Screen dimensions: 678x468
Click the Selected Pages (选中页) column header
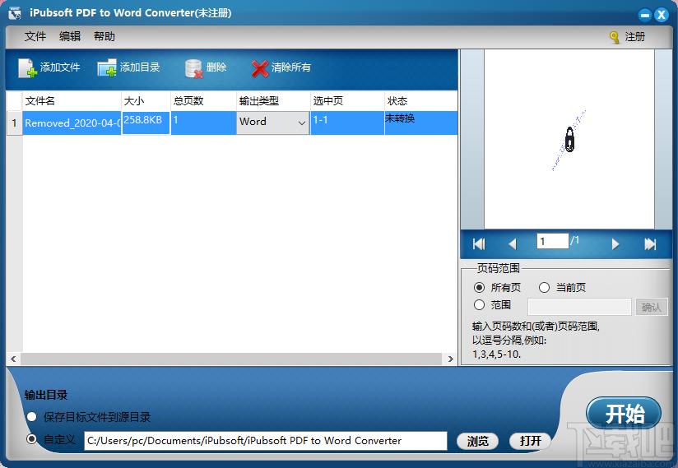click(347, 101)
